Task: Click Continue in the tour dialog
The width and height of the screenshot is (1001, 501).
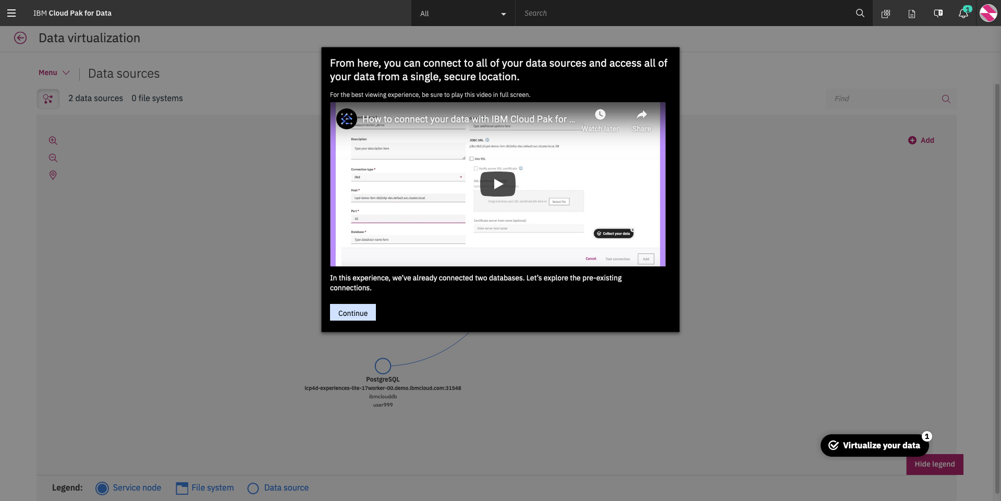Action: (x=353, y=313)
